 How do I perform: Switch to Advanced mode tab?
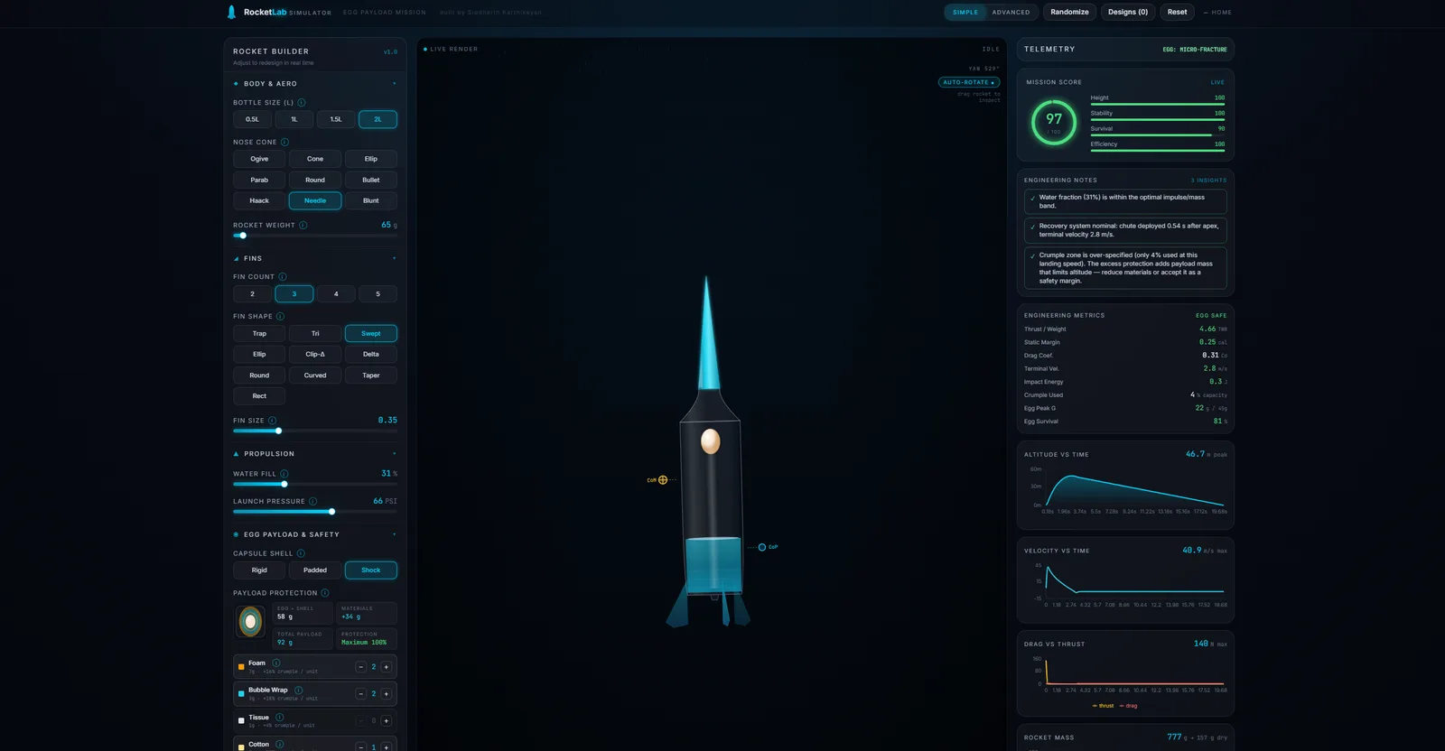point(1011,13)
